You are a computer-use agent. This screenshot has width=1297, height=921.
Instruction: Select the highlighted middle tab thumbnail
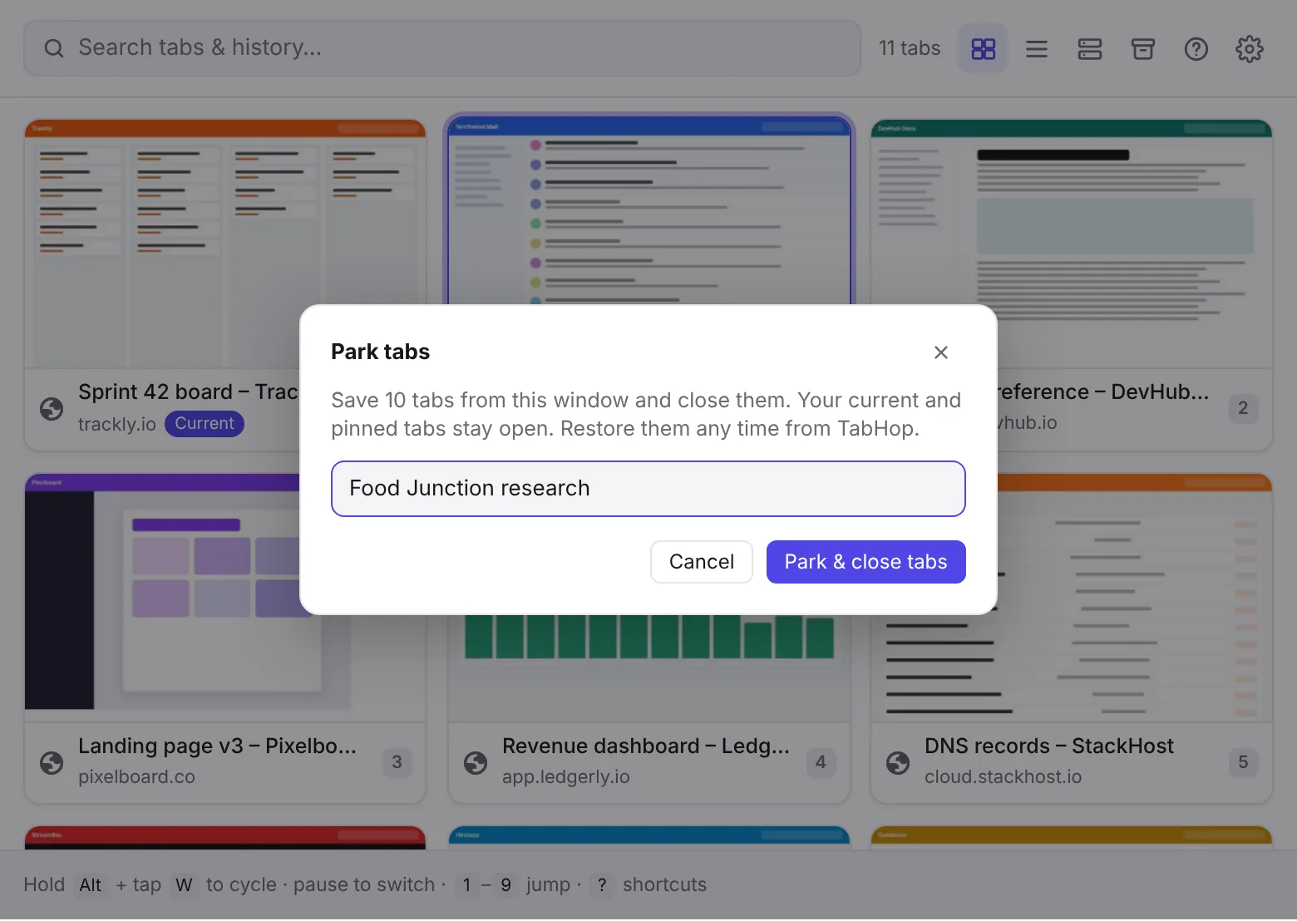coord(648,209)
